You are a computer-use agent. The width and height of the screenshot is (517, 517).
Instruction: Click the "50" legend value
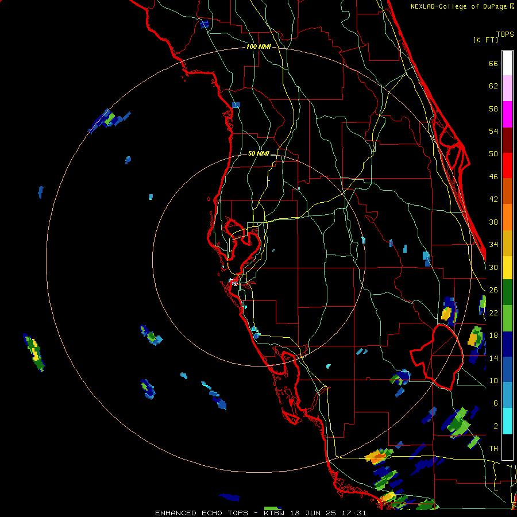tap(493, 154)
